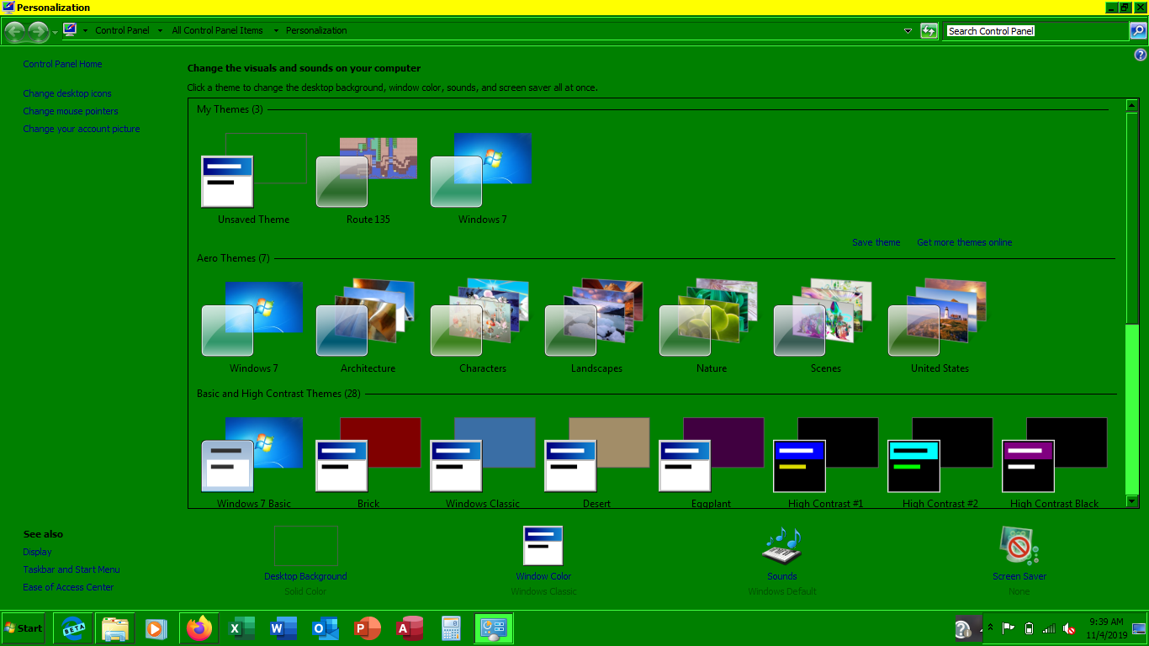Open Word from the taskbar
Screen dimensions: 1149x646
[x=283, y=628]
